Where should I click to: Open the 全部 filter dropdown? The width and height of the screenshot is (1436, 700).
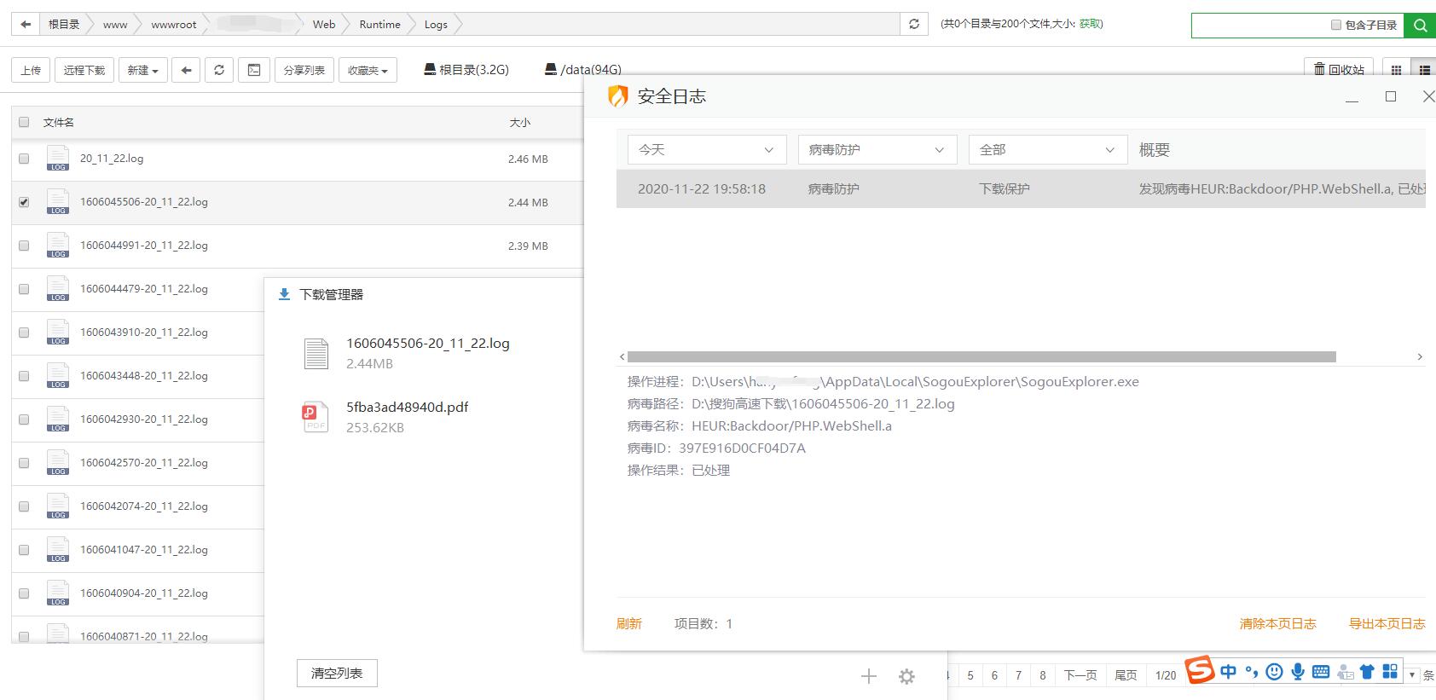[x=1048, y=149]
